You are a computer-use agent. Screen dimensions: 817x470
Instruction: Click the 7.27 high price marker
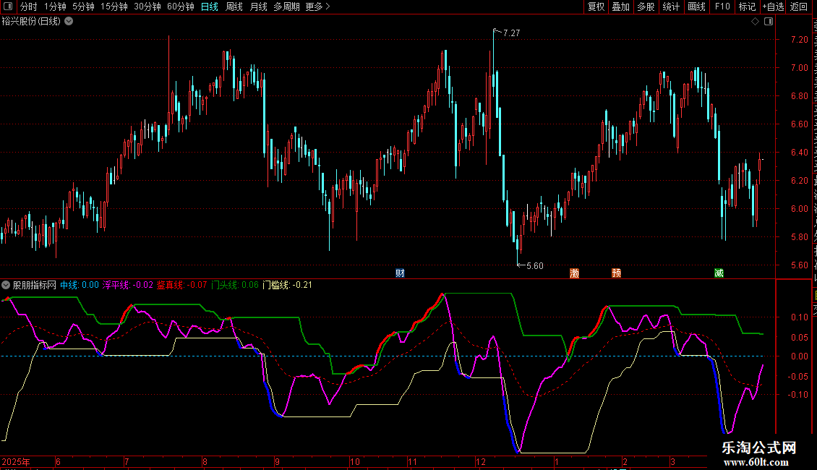point(510,33)
